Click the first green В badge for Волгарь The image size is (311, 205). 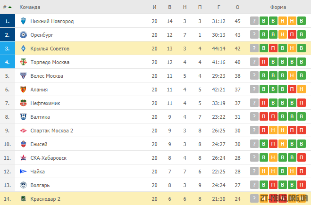pyautogui.click(x=264, y=185)
